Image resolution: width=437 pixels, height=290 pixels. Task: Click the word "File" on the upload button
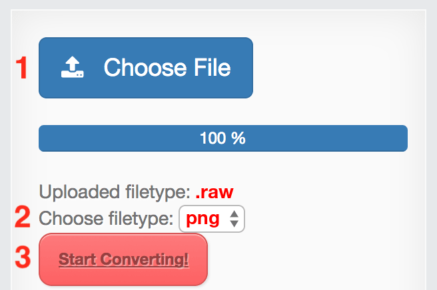(209, 67)
